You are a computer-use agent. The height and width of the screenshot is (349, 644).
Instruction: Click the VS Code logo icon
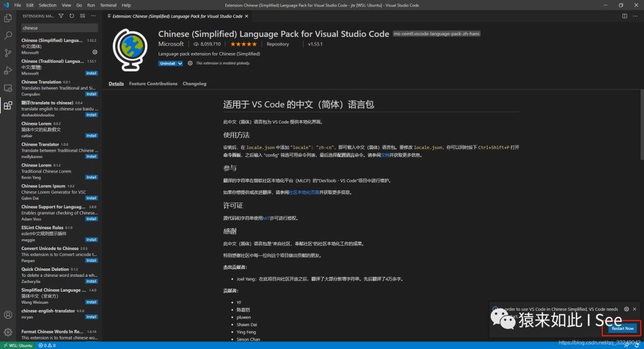tap(6, 5)
